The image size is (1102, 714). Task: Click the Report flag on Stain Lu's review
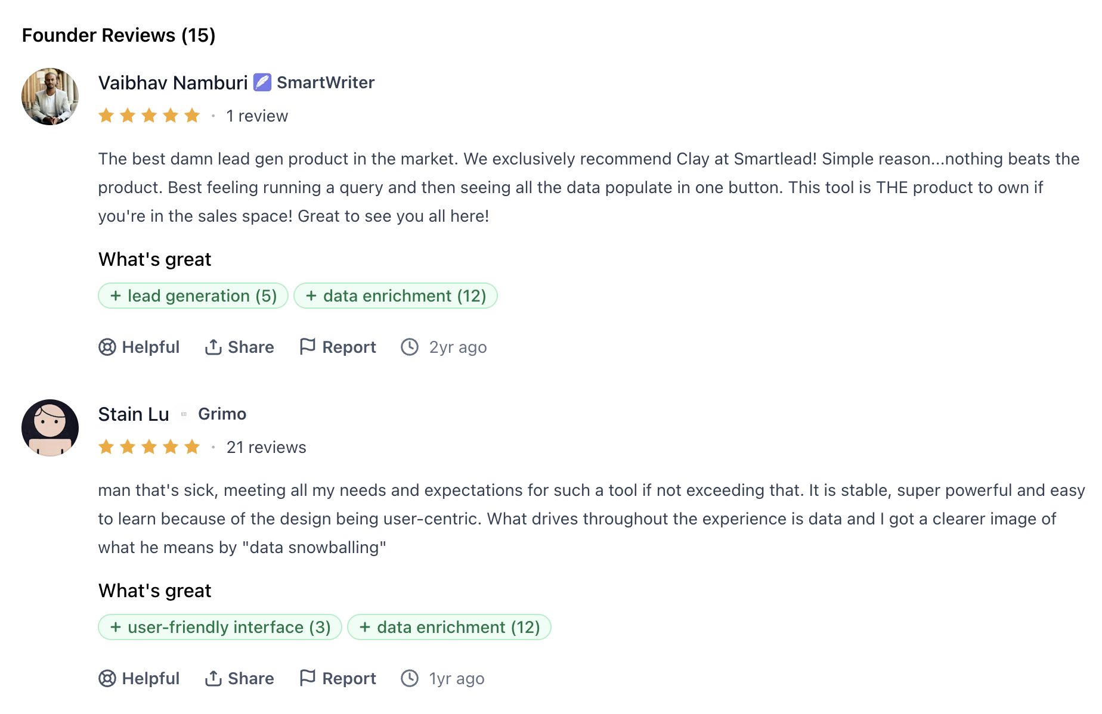pos(307,678)
